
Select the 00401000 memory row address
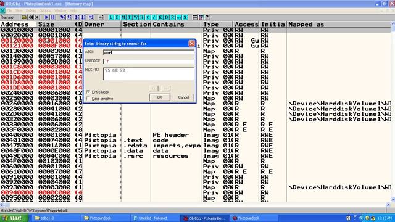click(17, 140)
